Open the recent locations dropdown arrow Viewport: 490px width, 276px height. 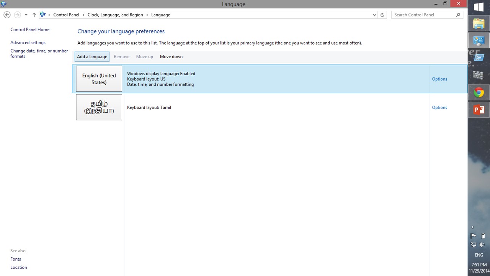coord(26,15)
